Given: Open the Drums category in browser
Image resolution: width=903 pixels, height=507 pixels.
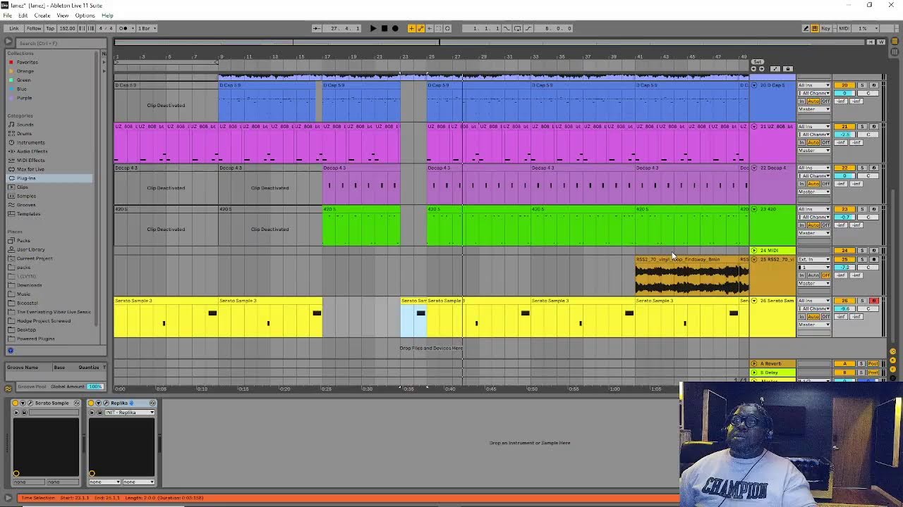Looking at the screenshot, I should 25,134.
